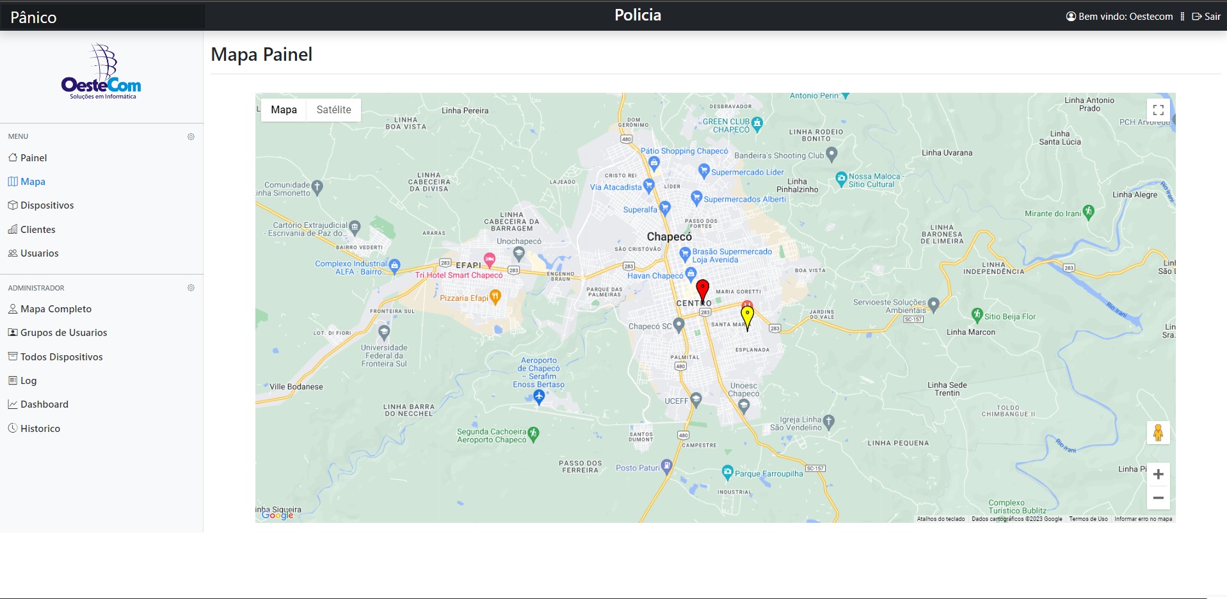Click the Pátio Shopping Chapecó pin
This screenshot has height=599, width=1227.
654,163
